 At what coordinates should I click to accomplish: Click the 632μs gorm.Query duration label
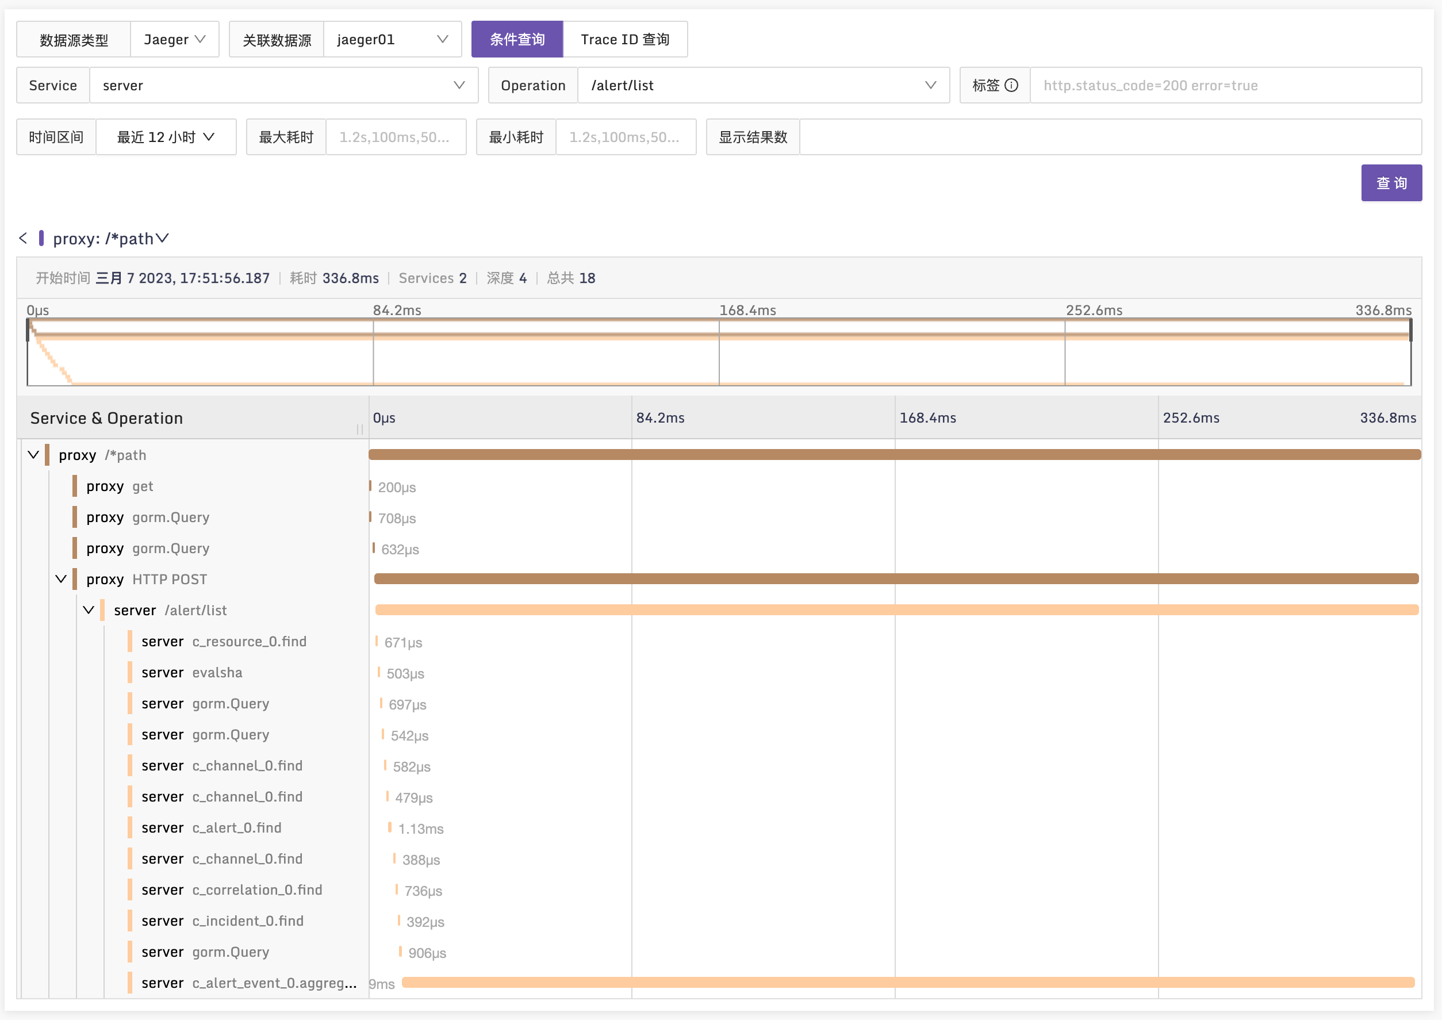(400, 550)
